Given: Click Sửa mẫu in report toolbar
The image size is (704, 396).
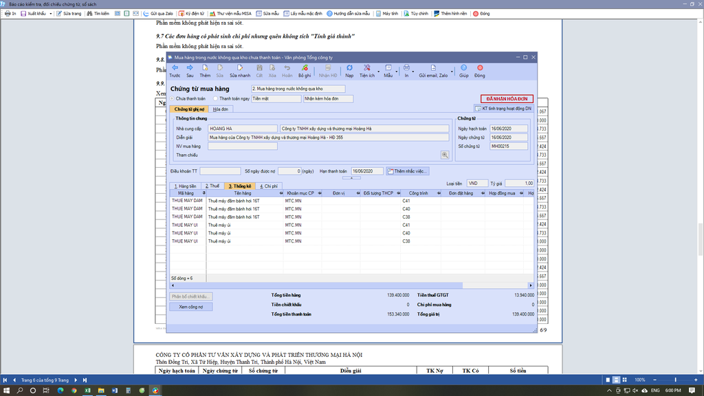Looking at the screenshot, I should pos(267,14).
